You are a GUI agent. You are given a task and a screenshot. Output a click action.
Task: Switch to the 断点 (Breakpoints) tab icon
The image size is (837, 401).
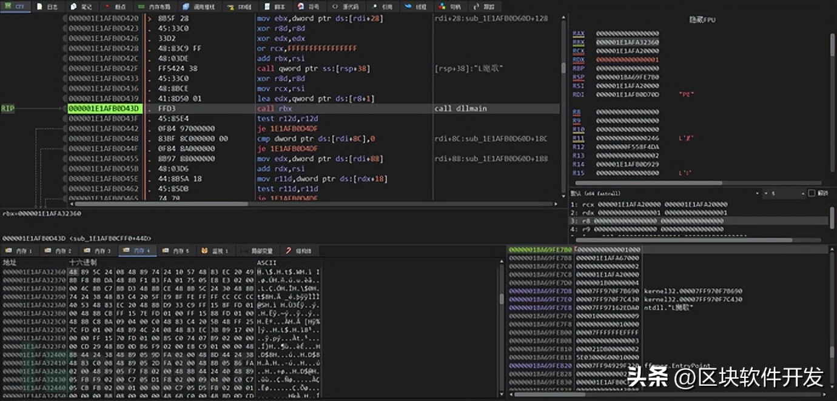108,7
